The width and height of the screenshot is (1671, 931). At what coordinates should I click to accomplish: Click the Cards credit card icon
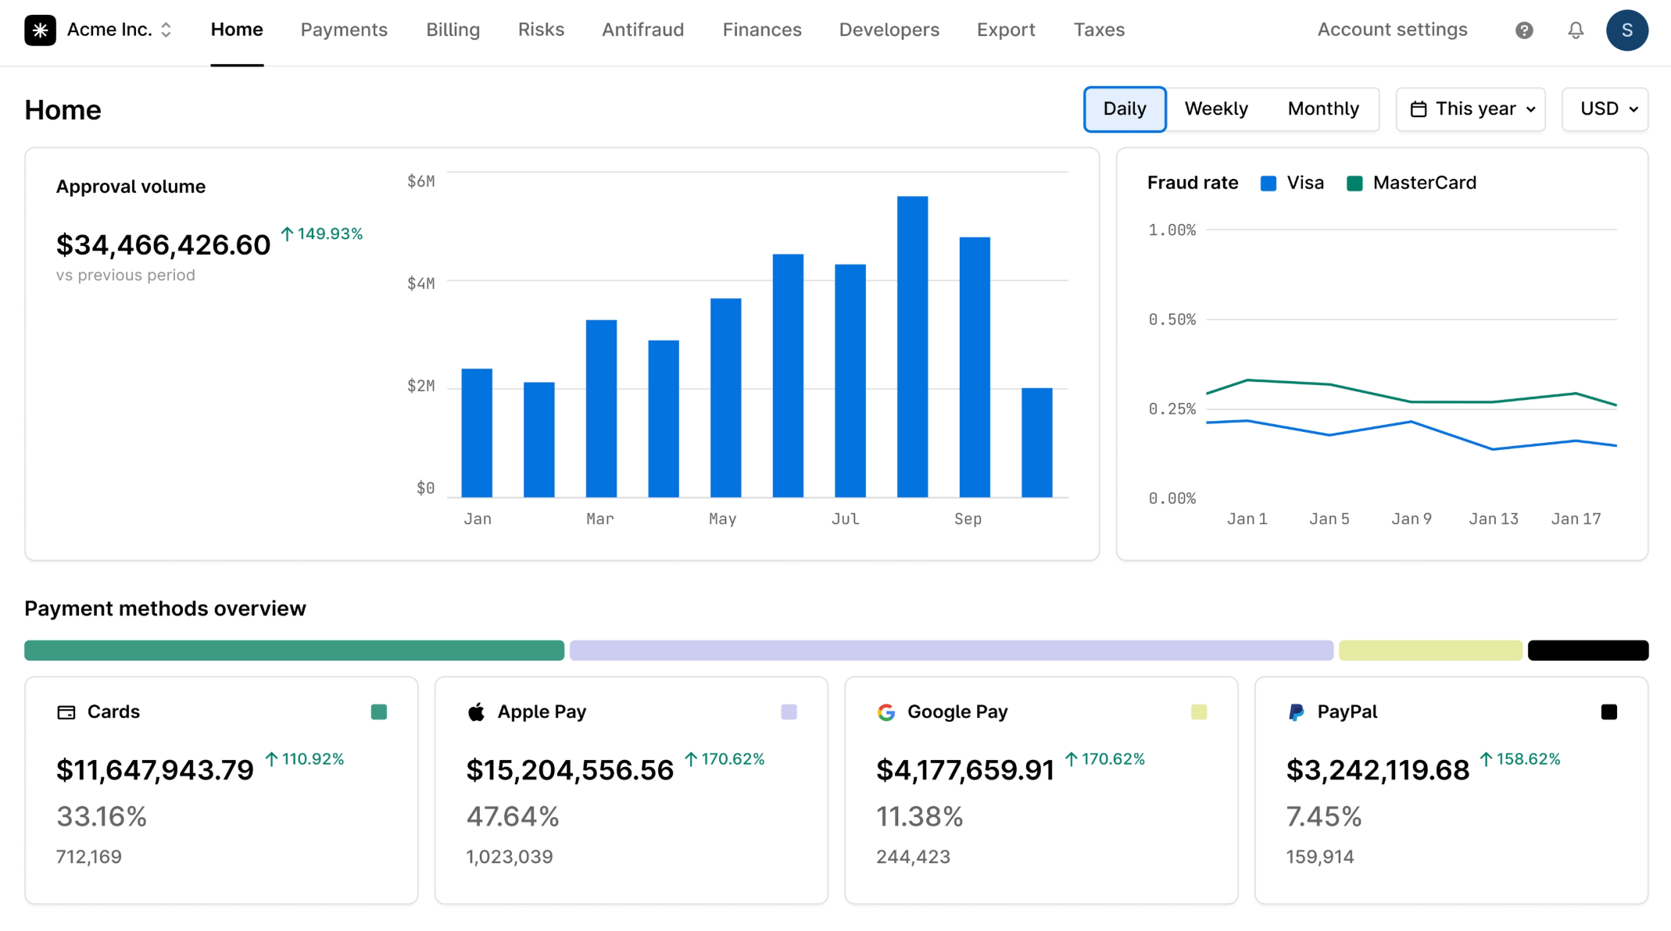66,712
